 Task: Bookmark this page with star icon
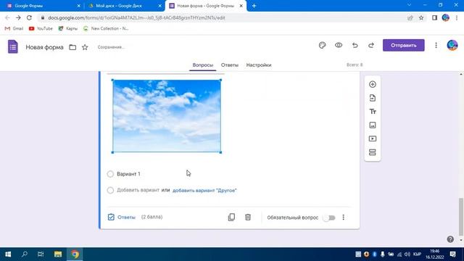(x=421, y=17)
